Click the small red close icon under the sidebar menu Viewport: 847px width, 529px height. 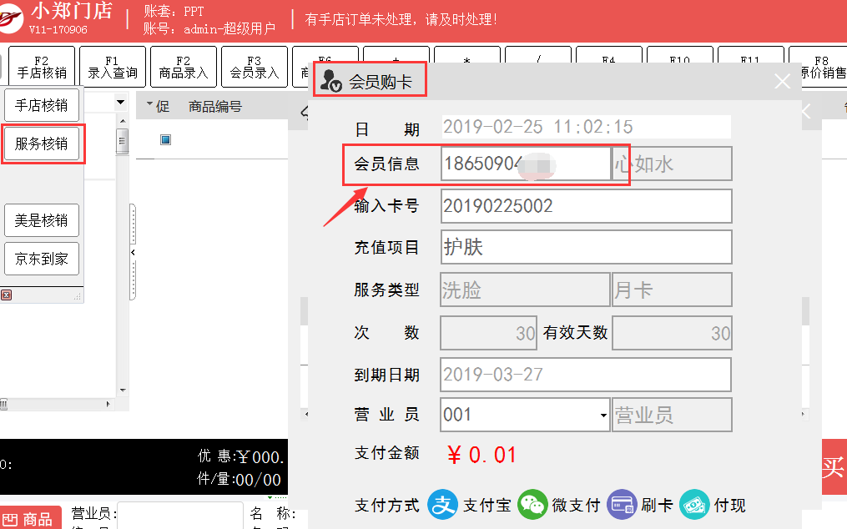[7, 295]
